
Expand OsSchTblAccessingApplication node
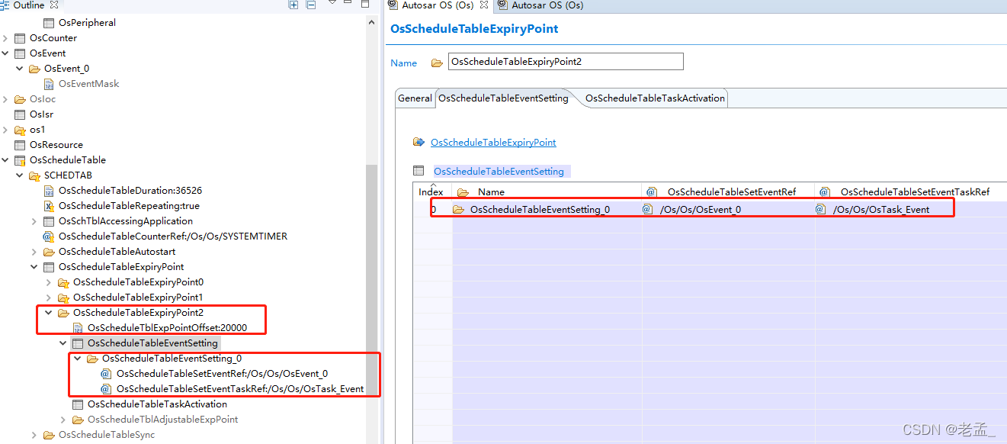coord(35,221)
